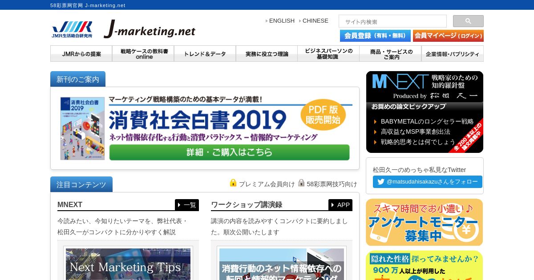Click the orange bullet before BABYMETAL link
Image resolution: width=534 pixels, height=280 pixels.
(375, 121)
